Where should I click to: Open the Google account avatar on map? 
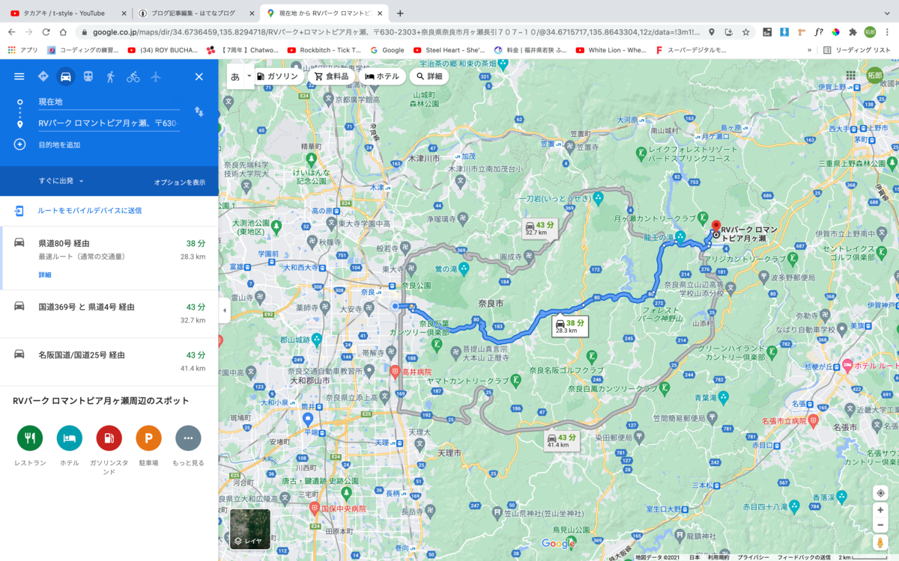874,76
